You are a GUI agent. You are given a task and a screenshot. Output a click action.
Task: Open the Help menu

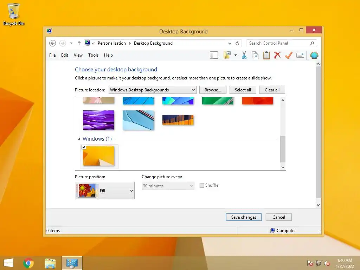108,55
